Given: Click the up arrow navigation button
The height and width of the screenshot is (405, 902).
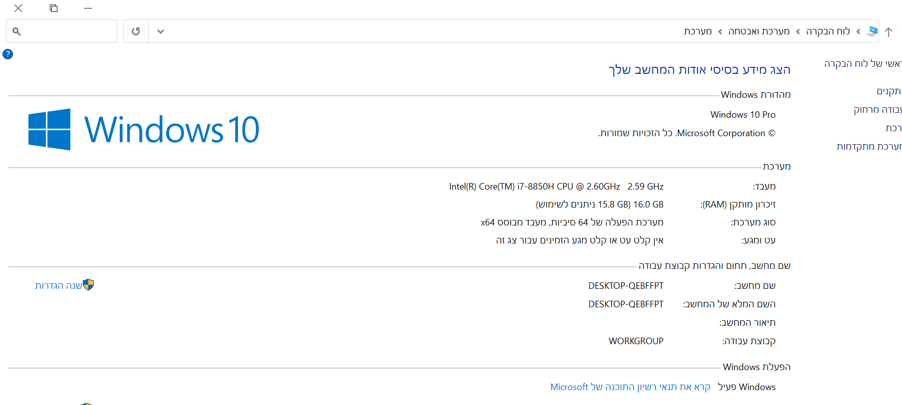Looking at the screenshot, I should coord(889,32).
